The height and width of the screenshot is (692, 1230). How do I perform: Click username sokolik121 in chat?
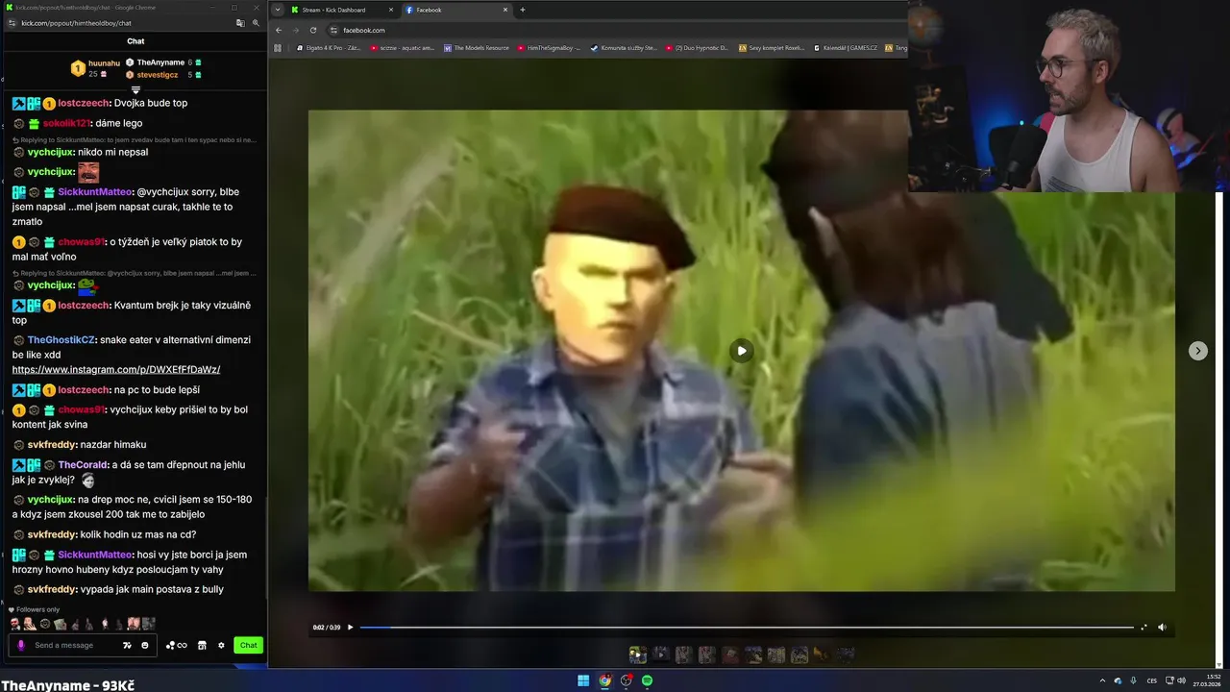tap(66, 123)
